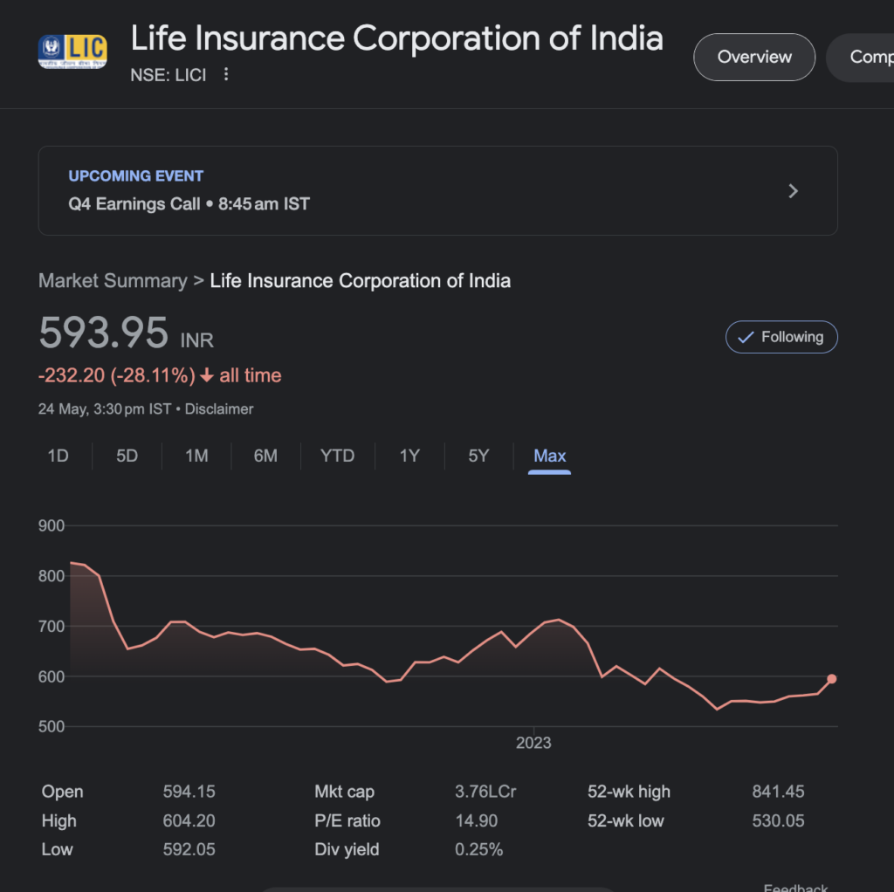This screenshot has width=894, height=892.
Task: Select the 1Y time range
Action: point(409,456)
